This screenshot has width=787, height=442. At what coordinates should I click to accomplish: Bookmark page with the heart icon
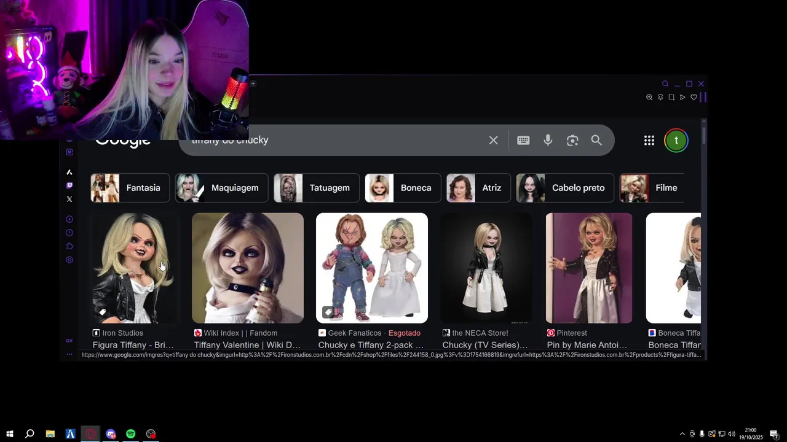coord(694,97)
